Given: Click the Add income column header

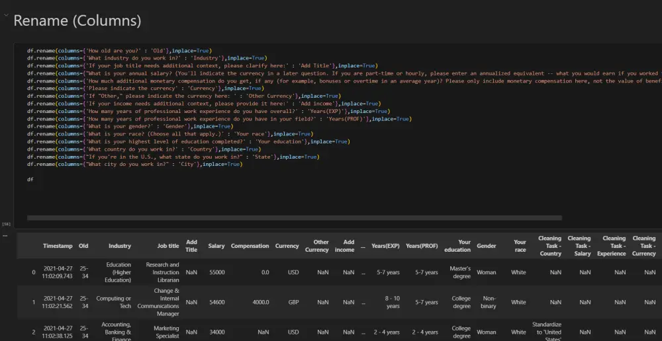Looking at the screenshot, I should click(344, 246).
